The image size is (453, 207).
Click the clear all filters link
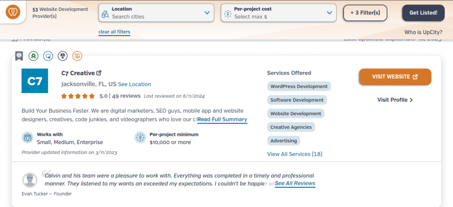(114, 32)
